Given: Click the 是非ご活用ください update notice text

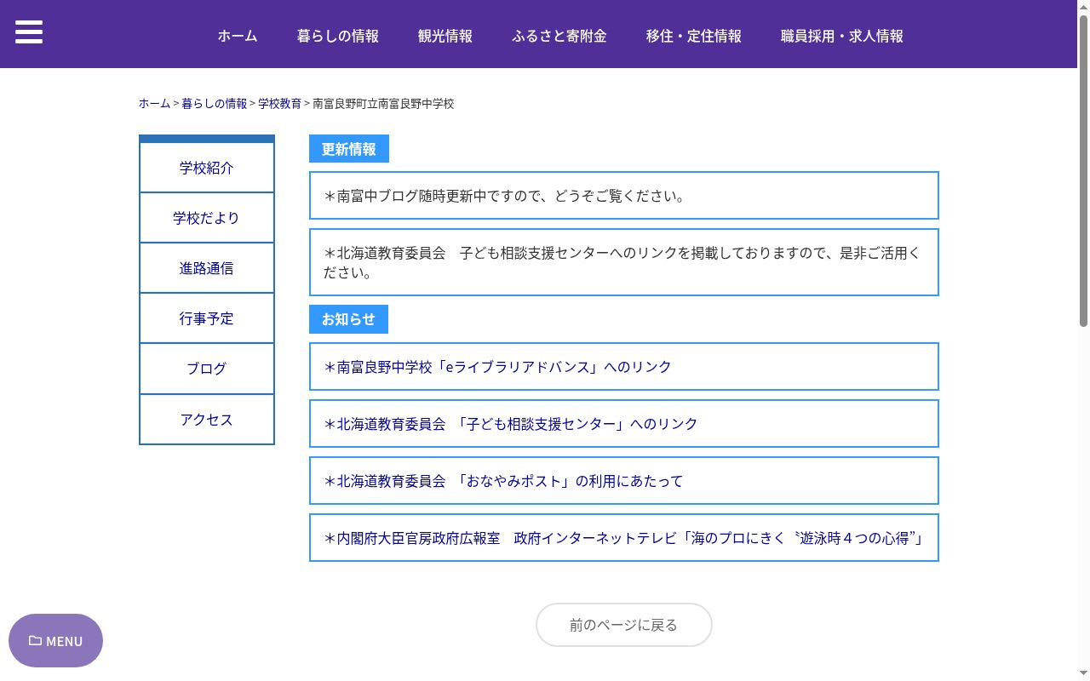Looking at the screenshot, I should [622, 263].
